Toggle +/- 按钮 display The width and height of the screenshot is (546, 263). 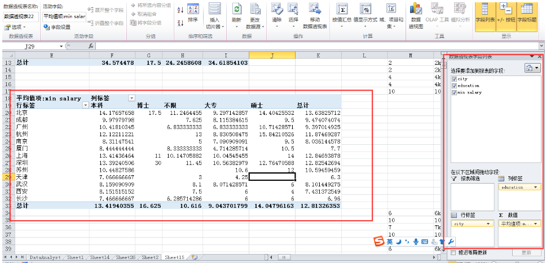(506, 16)
